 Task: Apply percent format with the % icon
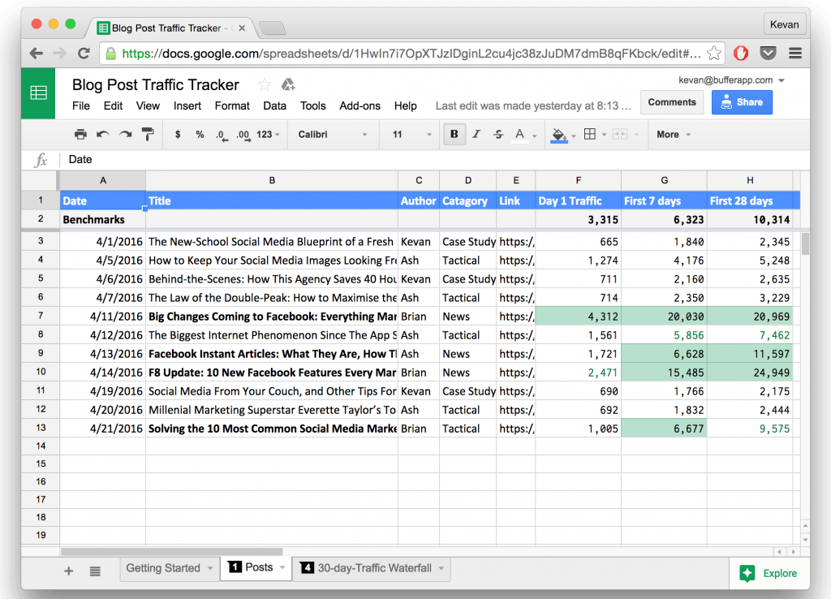click(x=200, y=134)
